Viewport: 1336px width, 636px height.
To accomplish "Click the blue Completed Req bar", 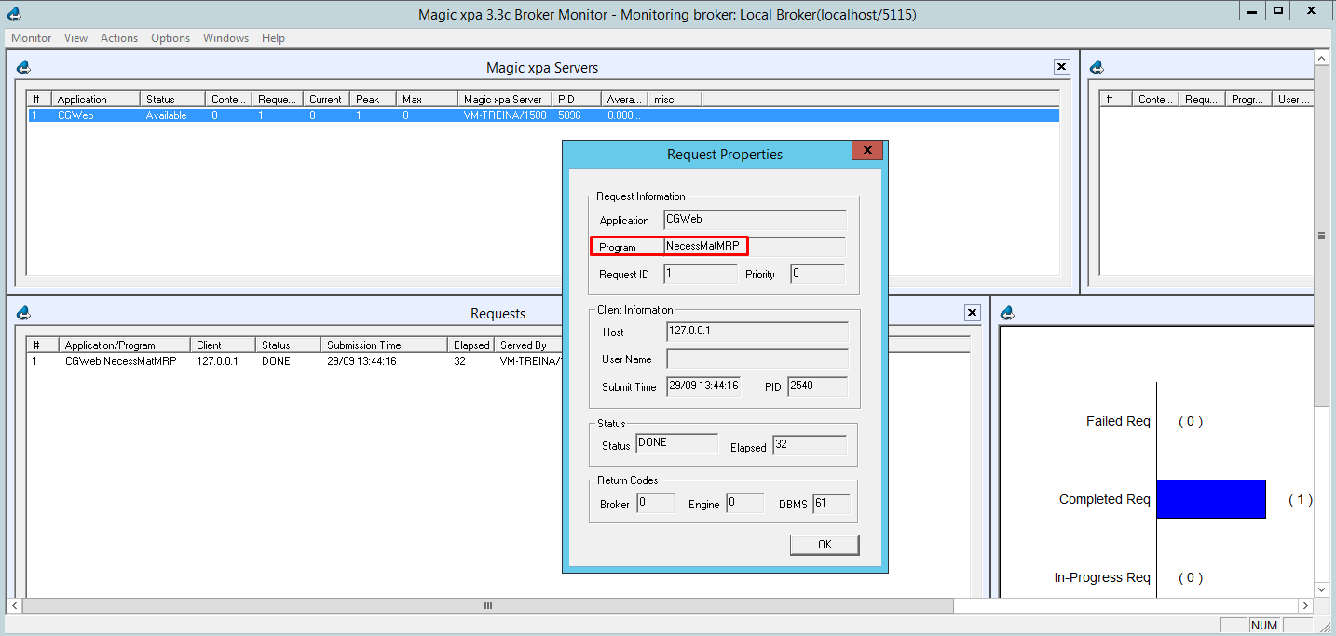I will [1211, 499].
